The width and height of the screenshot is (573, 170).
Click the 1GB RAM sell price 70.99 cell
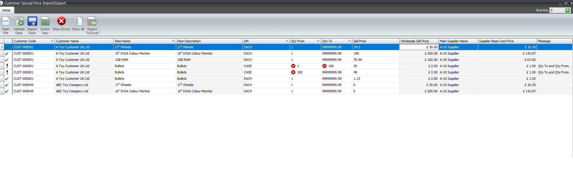pyautogui.click(x=375, y=60)
